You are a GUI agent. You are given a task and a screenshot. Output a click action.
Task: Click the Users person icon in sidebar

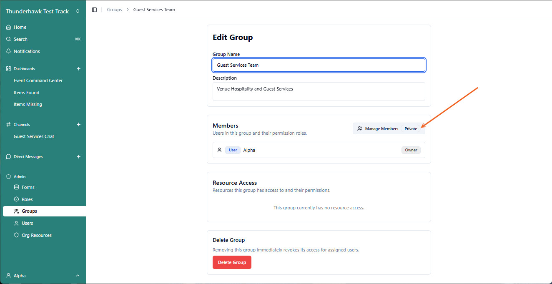16,223
